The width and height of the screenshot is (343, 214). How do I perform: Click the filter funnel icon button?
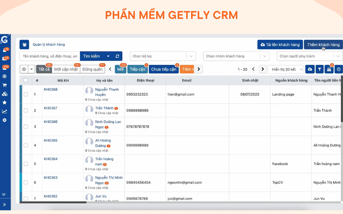(x=319, y=69)
